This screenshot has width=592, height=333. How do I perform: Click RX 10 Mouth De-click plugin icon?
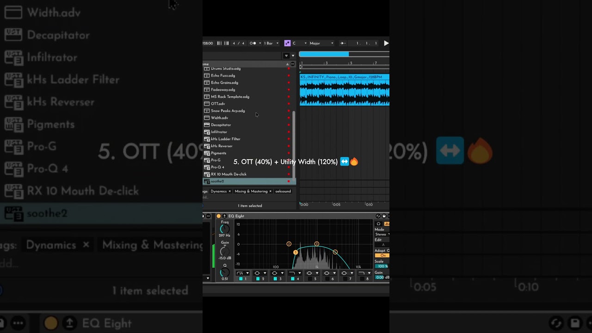click(x=207, y=174)
